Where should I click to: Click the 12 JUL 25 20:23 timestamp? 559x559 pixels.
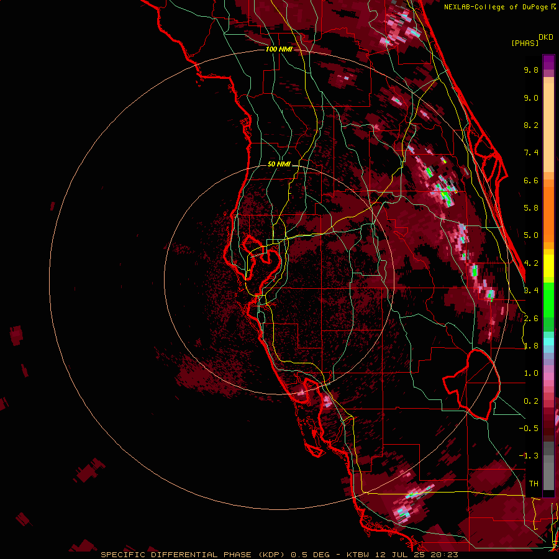point(416,555)
